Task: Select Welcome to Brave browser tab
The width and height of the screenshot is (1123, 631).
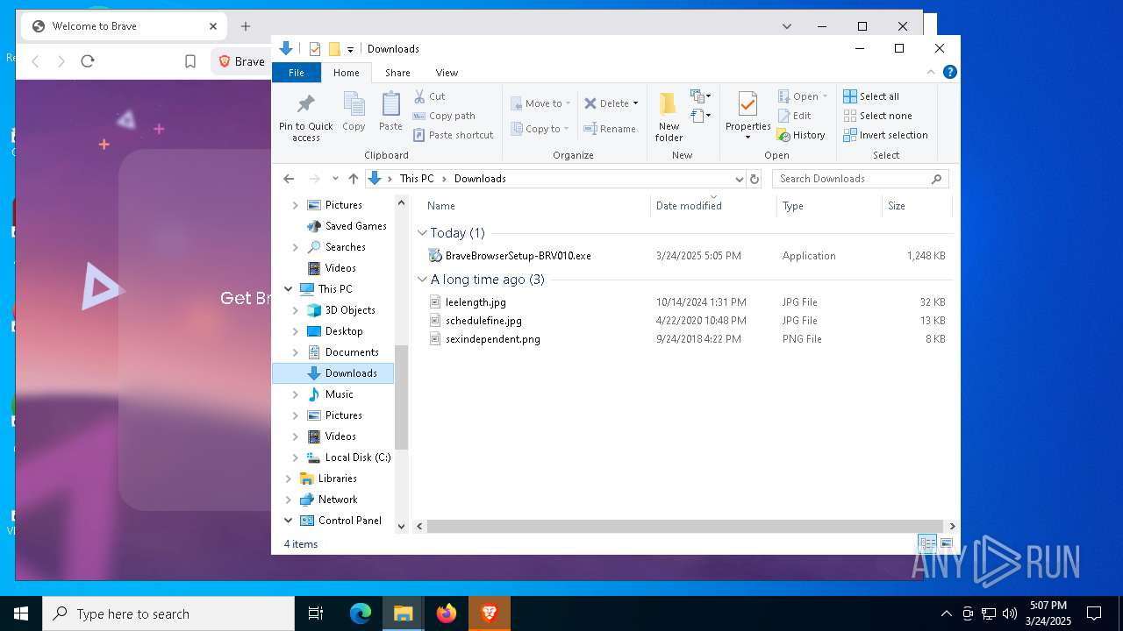Action: (123, 26)
